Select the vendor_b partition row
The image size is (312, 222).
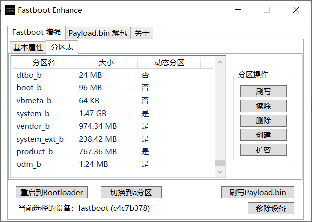click(x=113, y=126)
